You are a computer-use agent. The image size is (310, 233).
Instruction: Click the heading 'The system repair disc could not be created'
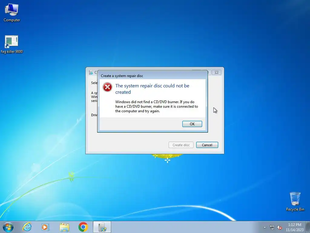tap(152, 89)
